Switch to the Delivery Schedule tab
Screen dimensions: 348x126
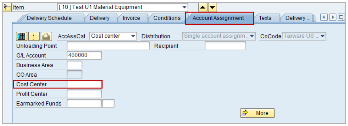pos(49,18)
